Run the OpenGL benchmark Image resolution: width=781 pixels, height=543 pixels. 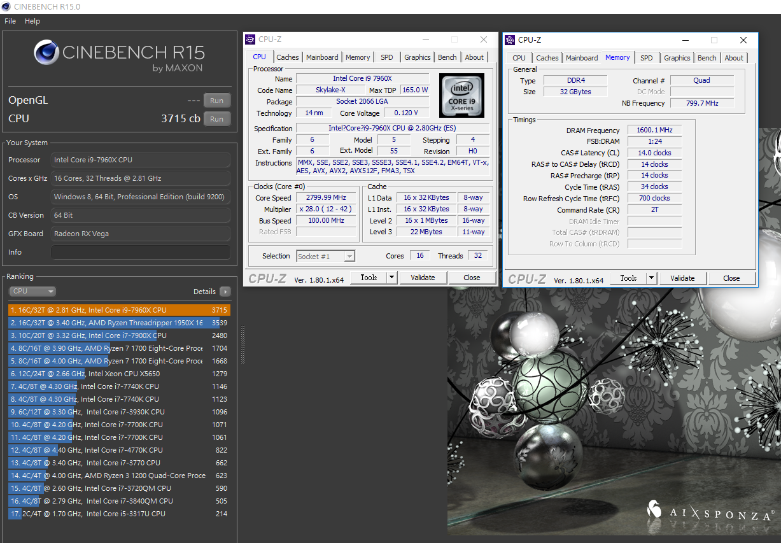[217, 101]
